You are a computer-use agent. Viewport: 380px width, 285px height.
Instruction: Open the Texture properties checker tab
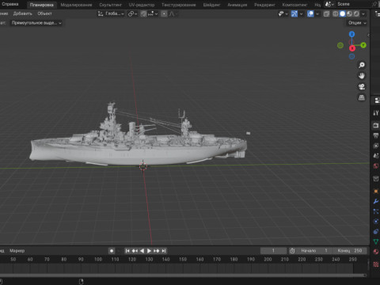[376, 264]
